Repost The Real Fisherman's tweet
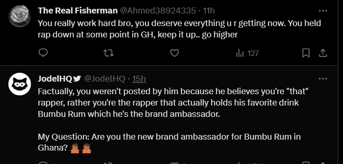Image resolution: width=343 pixels, height=164 pixels. [108, 53]
